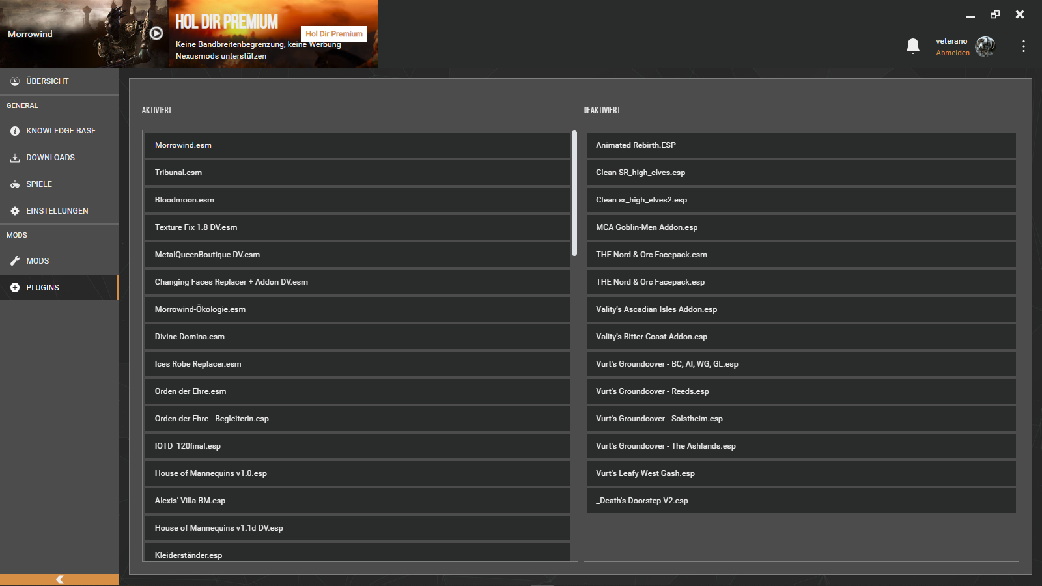
Task: Click the Abmelden logout link
Action: pyautogui.click(x=952, y=53)
